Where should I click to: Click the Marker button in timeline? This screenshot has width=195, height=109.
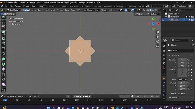pos(36,96)
